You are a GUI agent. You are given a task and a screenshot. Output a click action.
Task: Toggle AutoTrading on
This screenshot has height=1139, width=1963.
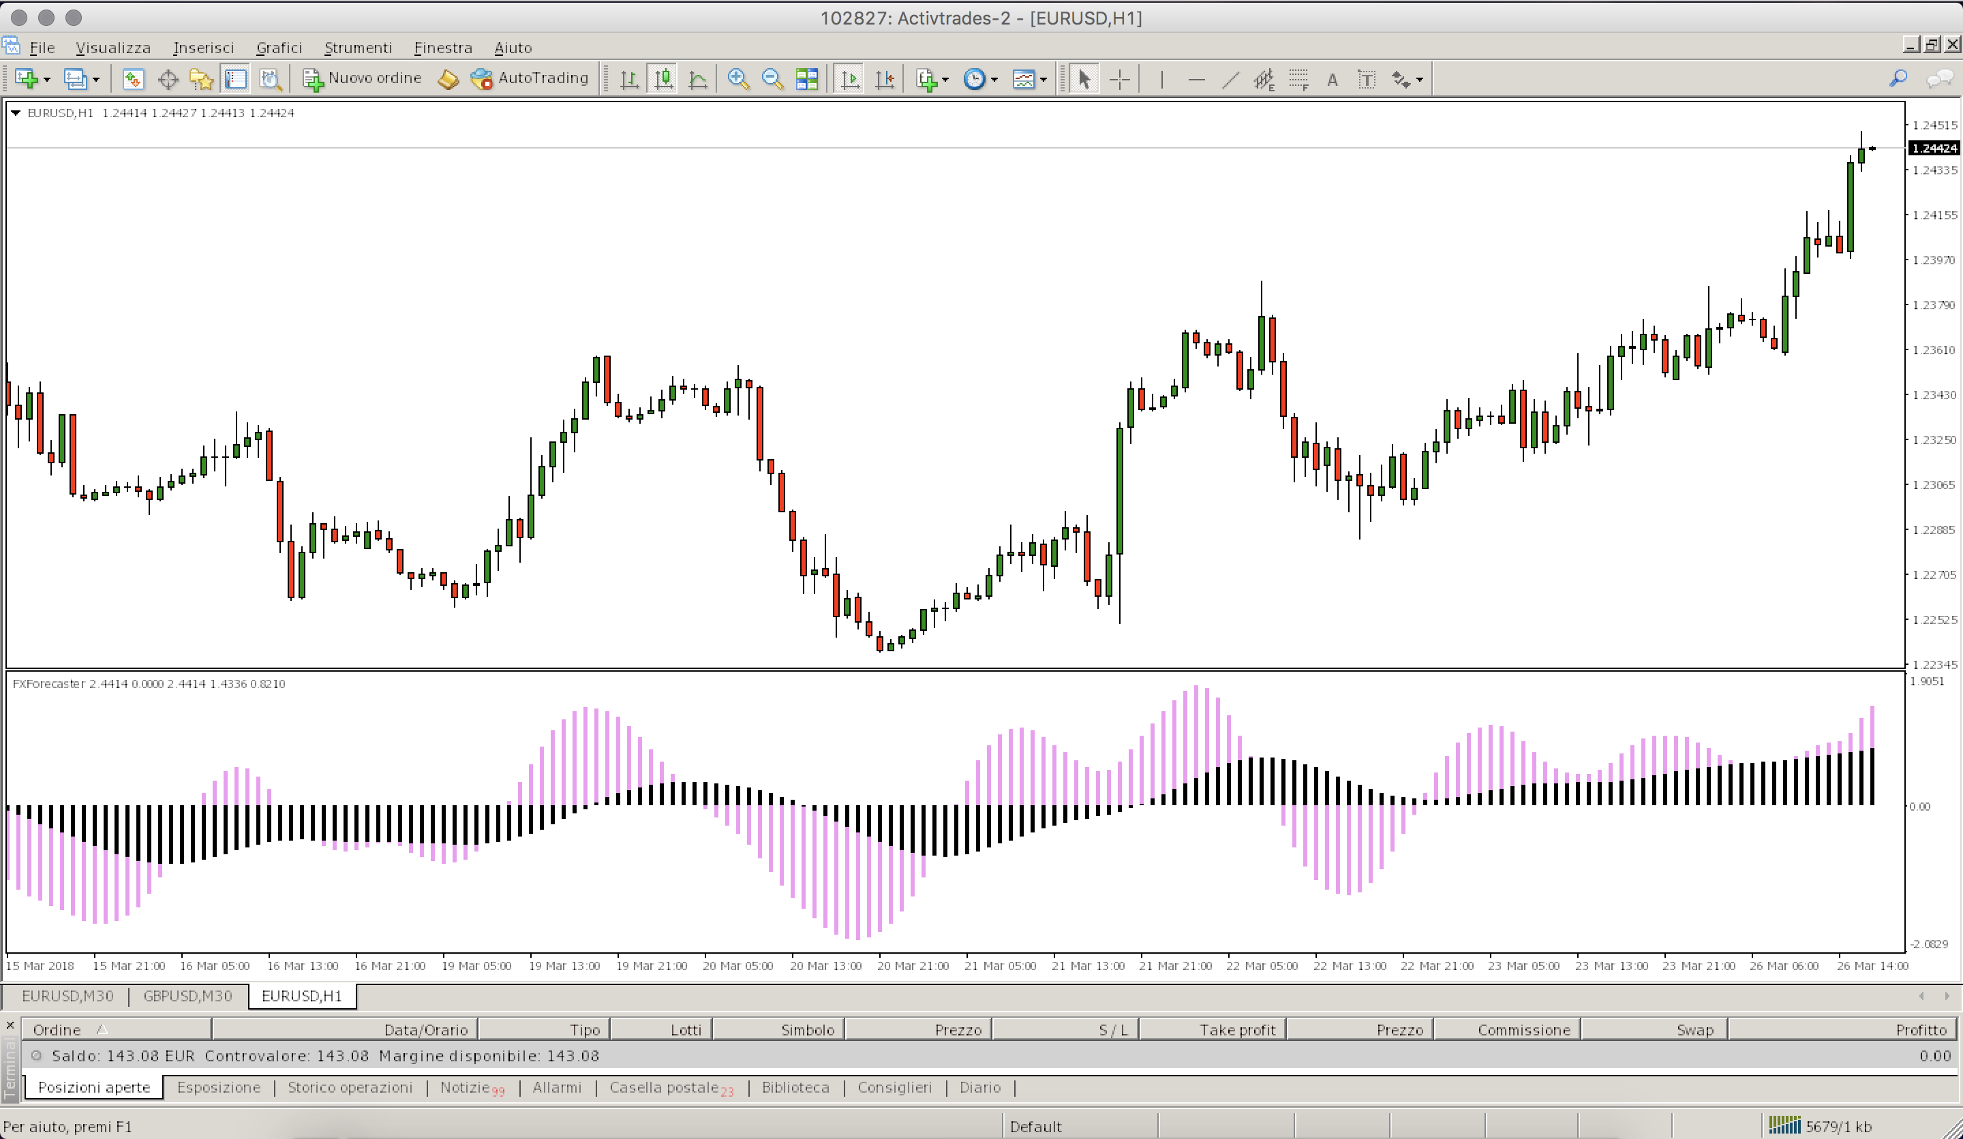coord(530,78)
